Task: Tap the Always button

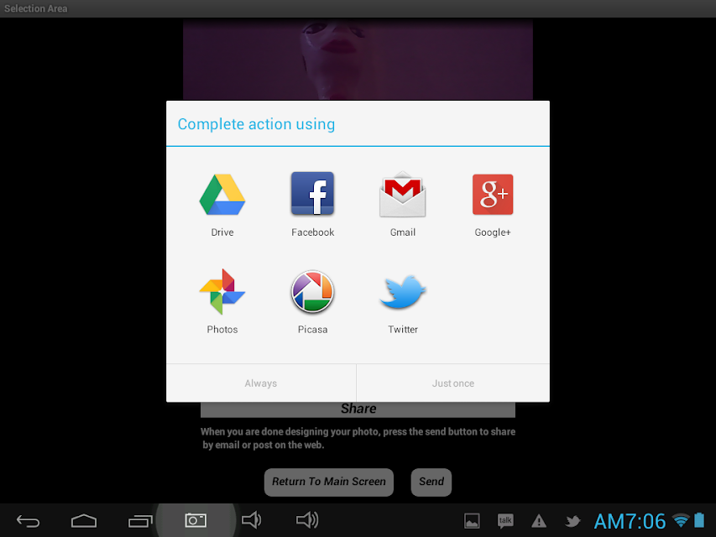Action: [261, 383]
